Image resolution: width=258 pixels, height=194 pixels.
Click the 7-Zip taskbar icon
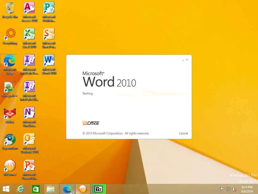pos(99,189)
